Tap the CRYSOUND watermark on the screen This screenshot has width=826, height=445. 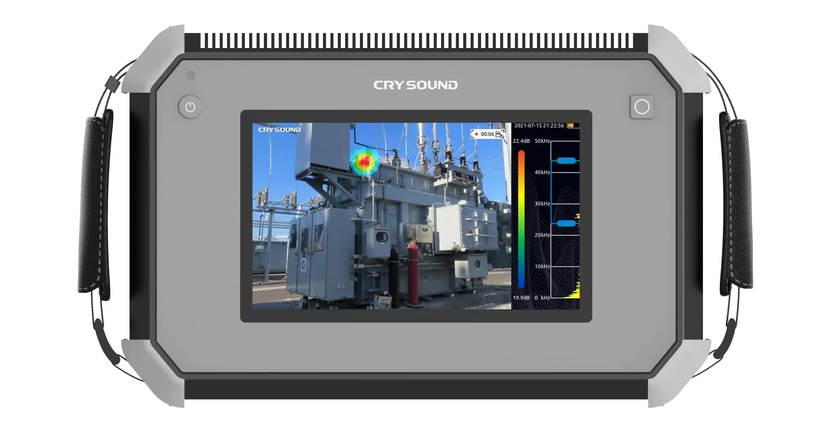(279, 130)
